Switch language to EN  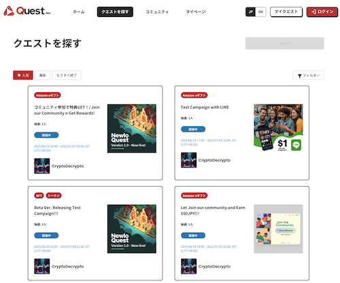tap(260, 12)
